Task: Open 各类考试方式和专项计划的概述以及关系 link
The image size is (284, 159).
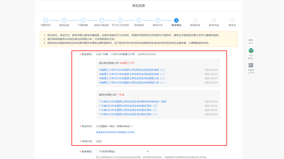Action: (x=115, y=132)
